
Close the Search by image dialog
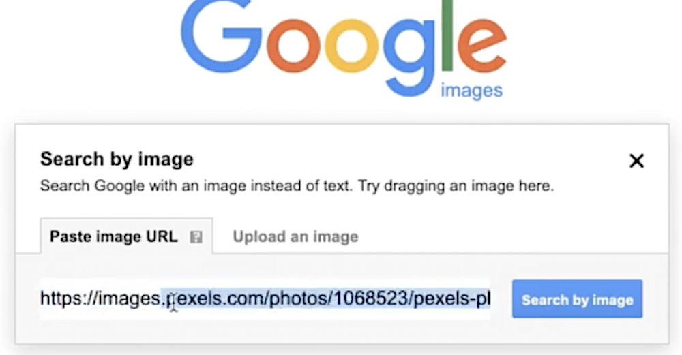[x=636, y=161]
